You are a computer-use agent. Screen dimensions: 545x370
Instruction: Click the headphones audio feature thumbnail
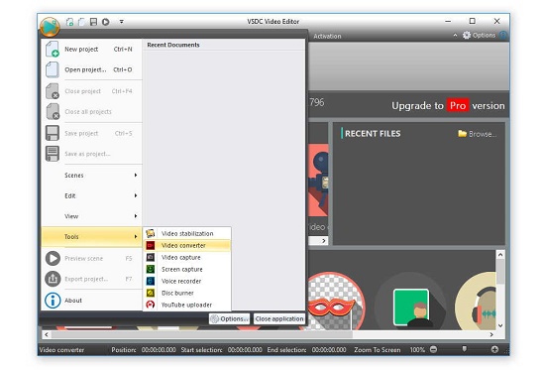pos(477,302)
